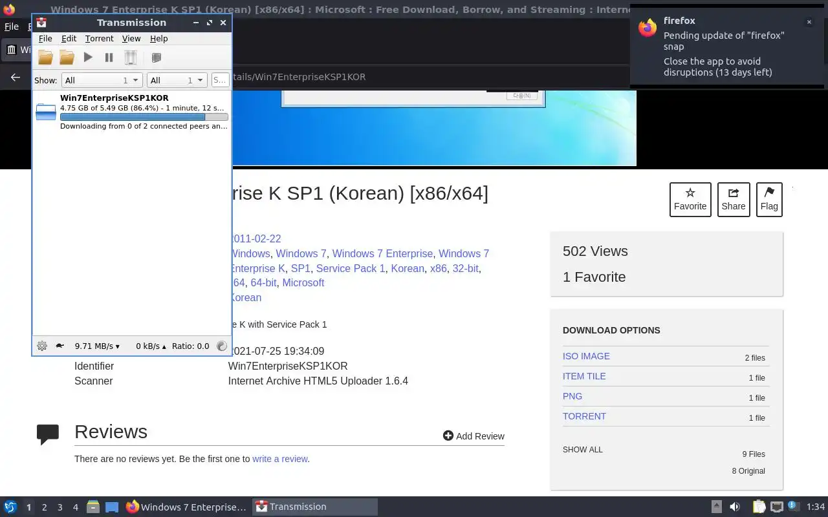The height and width of the screenshot is (517, 828).
Task: Flag this archive item
Action: [x=769, y=200]
